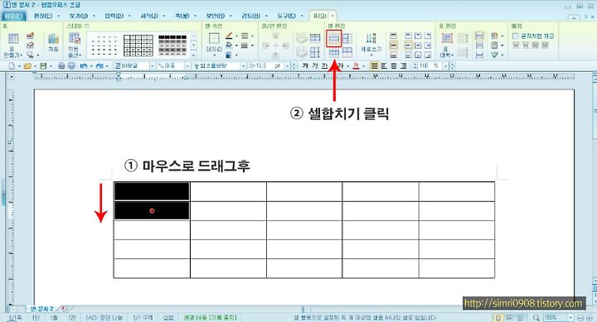The height and width of the screenshot is (322, 597).
Task: Open the vertical writing (세로쓰기) button
Action: pos(371,44)
